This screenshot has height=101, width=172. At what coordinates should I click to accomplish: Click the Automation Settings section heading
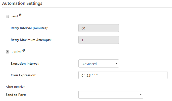(x=22, y=3)
